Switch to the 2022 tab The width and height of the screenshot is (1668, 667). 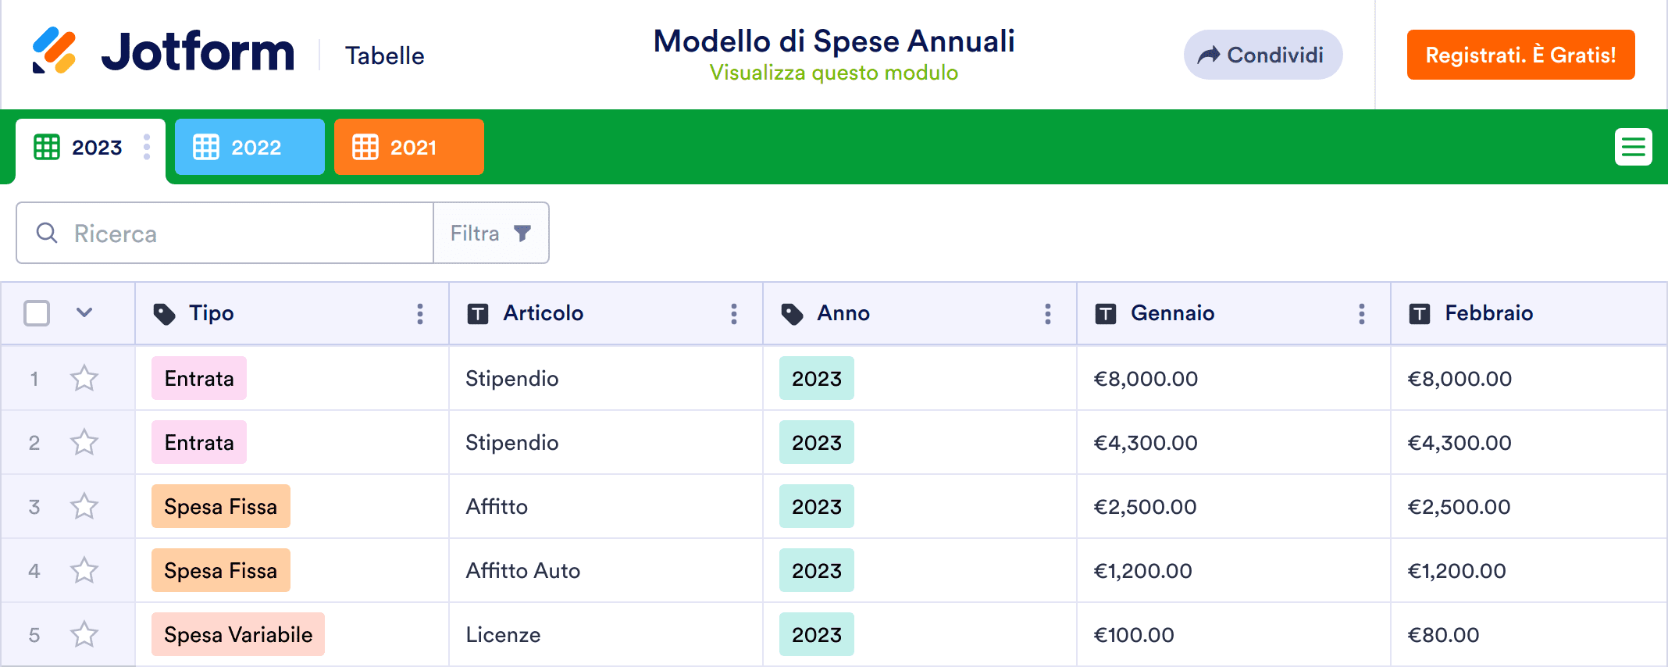(x=249, y=147)
